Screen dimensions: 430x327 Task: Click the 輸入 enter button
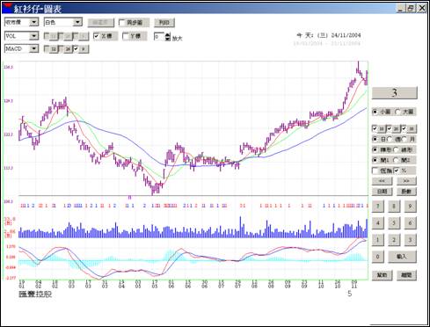[402, 257]
